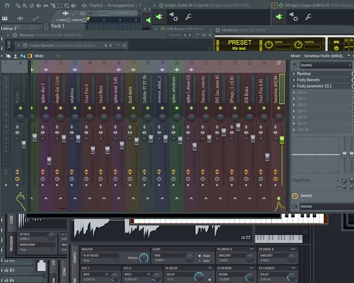Click Hardcore previous PRESET arrow
This screenshot has width=354, height=283.
[x=218, y=45]
